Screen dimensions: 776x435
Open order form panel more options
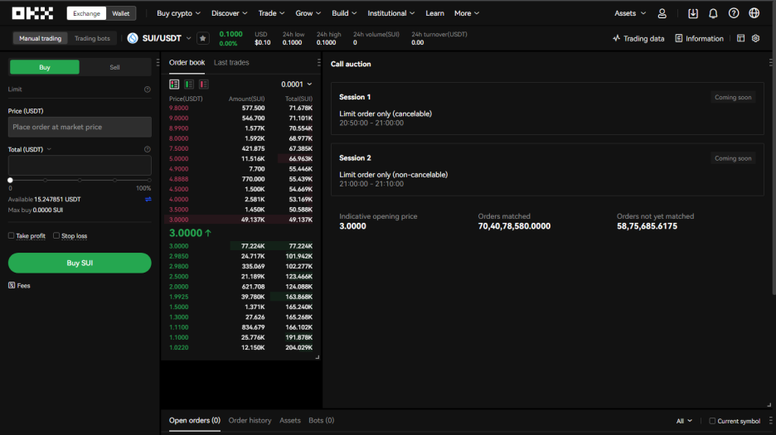(x=158, y=62)
